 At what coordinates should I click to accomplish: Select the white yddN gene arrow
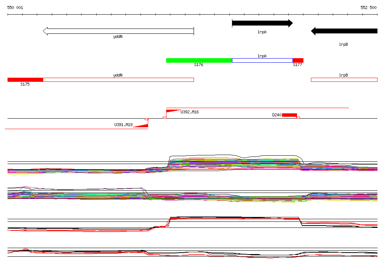point(118,31)
